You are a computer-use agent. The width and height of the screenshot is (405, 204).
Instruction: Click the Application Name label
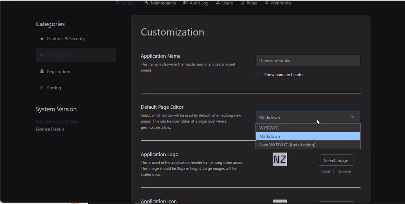point(161,56)
